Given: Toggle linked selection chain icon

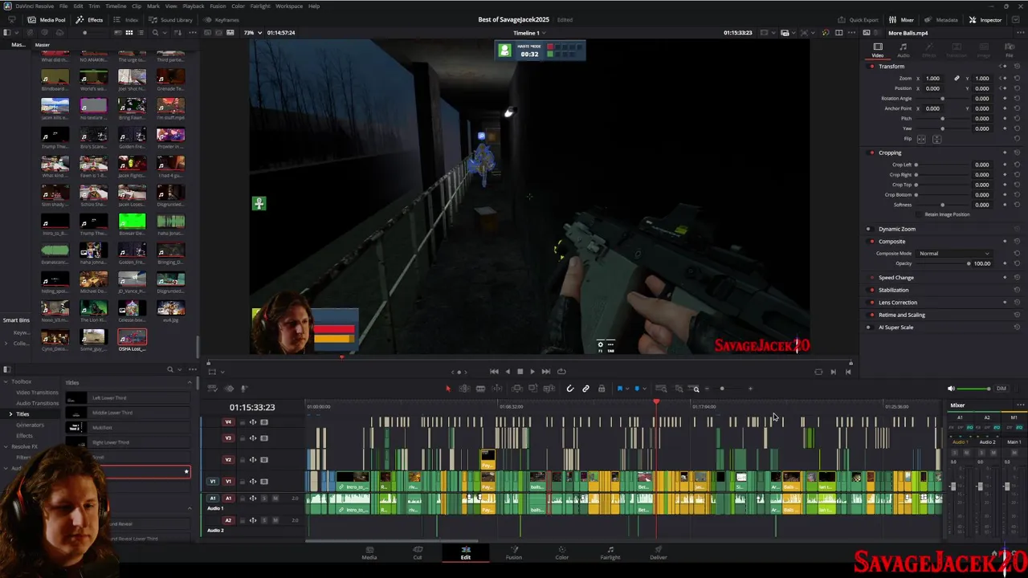Looking at the screenshot, I should (585, 389).
